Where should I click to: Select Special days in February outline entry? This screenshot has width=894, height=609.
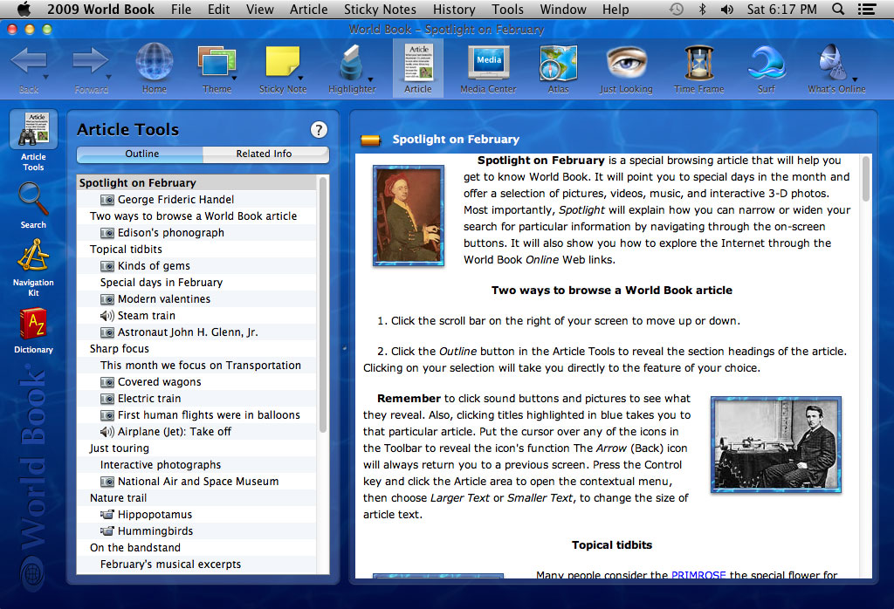(x=162, y=282)
